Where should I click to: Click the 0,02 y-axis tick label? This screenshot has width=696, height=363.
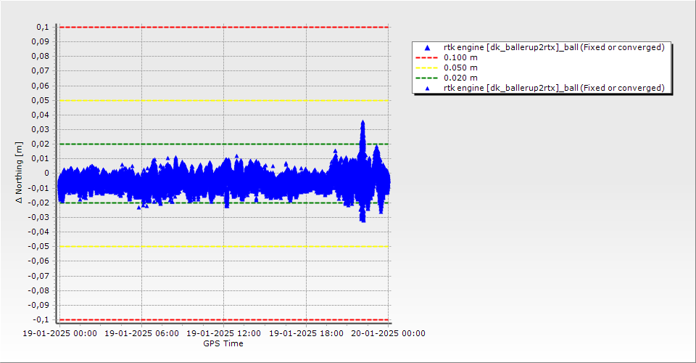pyautogui.click(x=41, y=144)
